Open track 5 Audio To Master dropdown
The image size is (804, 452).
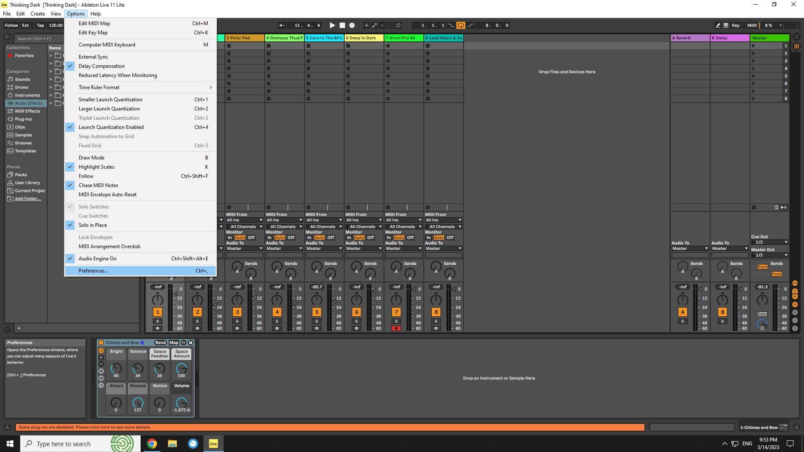[324, 249]
